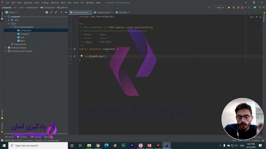Image resolution: width=266 pixels, height=149 pixels.
Task: Toggle the Project tool window side stripe
Action: [2, 16]
